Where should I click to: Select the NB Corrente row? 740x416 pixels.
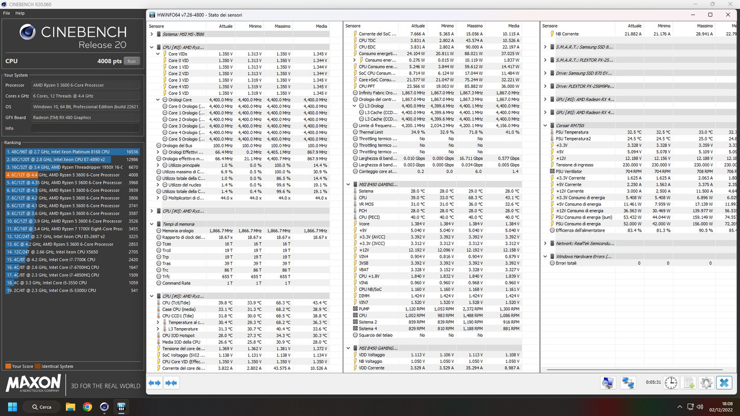coord(638,34)
